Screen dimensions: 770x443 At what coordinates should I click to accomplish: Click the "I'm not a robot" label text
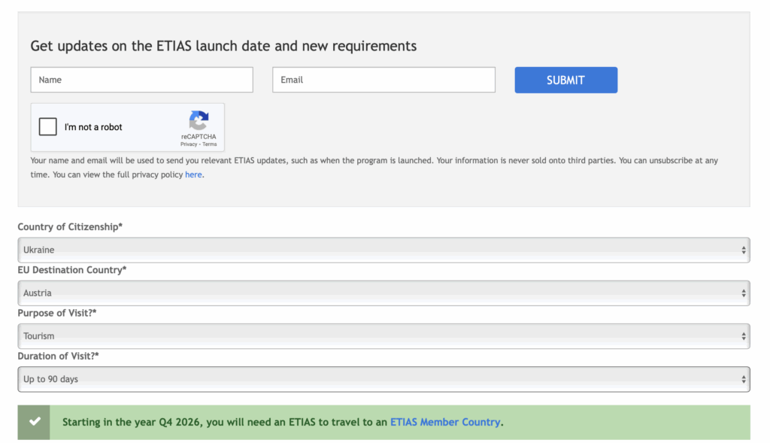tap(93, 127)
